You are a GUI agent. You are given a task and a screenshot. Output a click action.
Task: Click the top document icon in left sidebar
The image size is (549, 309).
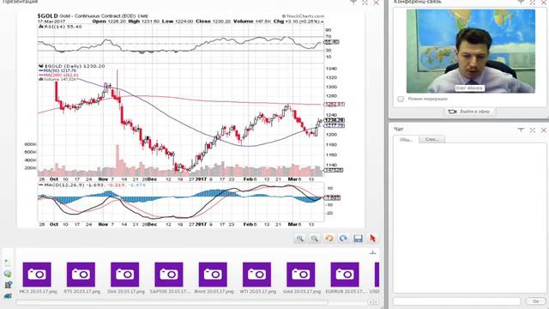coord(8,262)
